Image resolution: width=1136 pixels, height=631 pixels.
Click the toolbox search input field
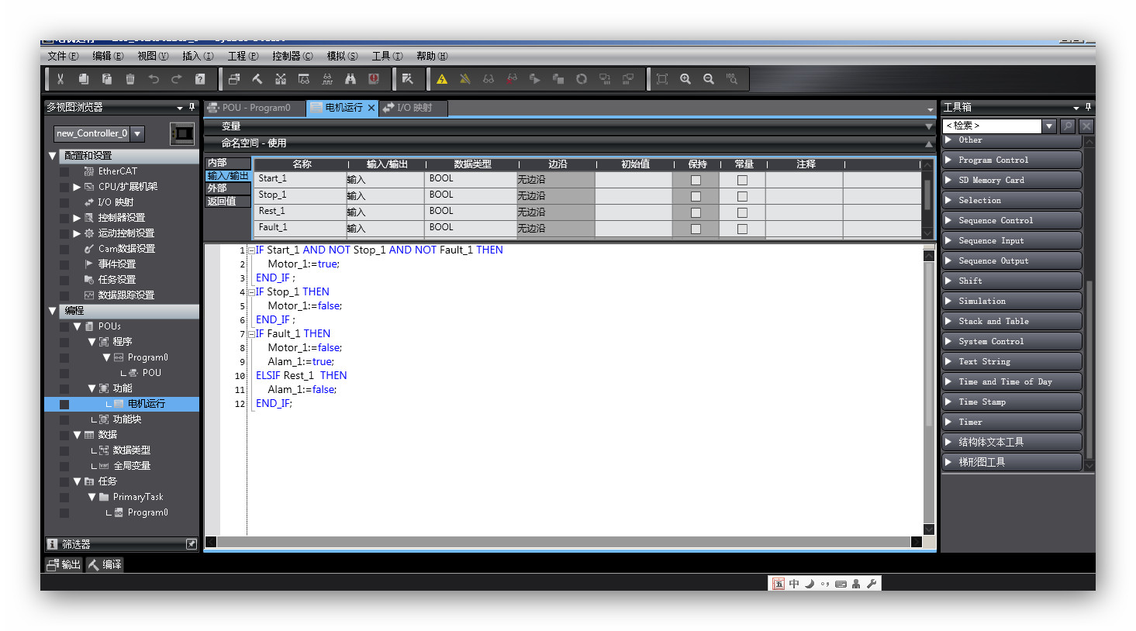pyautogui.click(x=991, y=126)
